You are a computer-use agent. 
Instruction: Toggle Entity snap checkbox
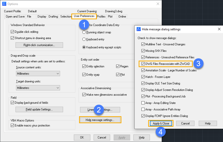tap(84, 75)
